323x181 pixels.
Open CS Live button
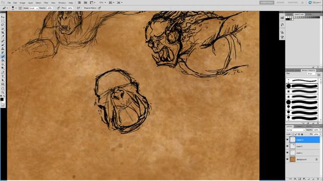tap(315, 3)
